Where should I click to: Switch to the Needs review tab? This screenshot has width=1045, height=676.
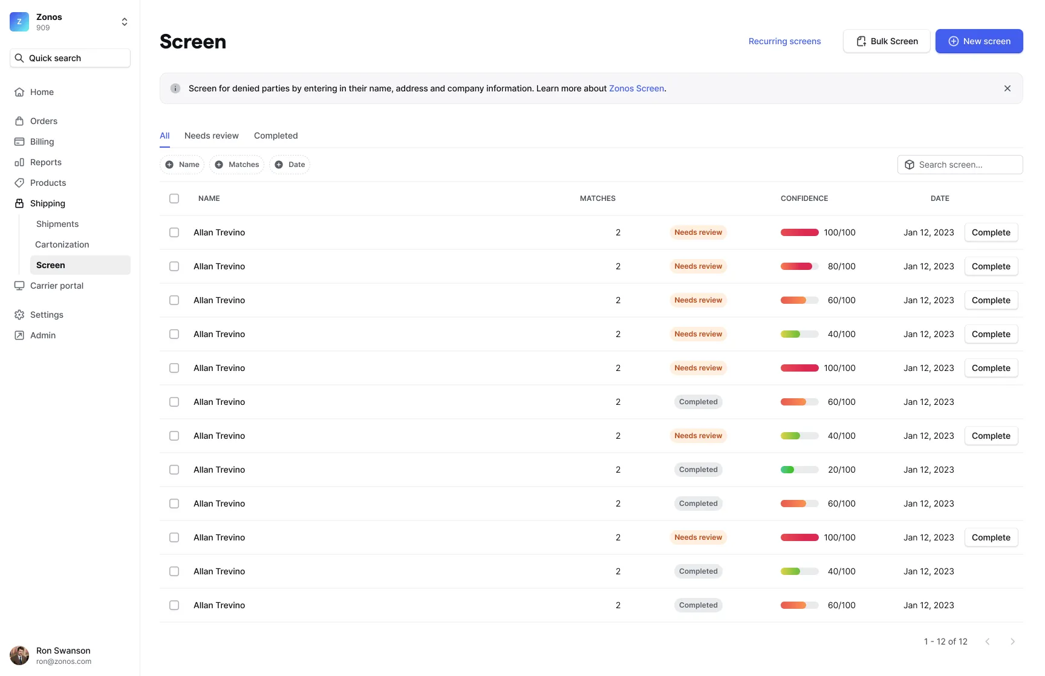coord(211,136)
